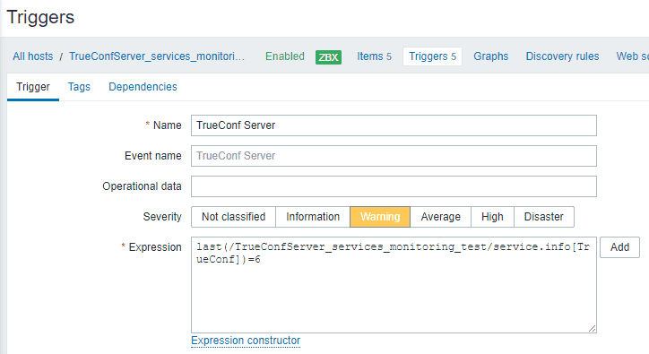Open the Triggers 5 tab
Viewport: 649px width, 354px height.
click(x=433, y=56)
